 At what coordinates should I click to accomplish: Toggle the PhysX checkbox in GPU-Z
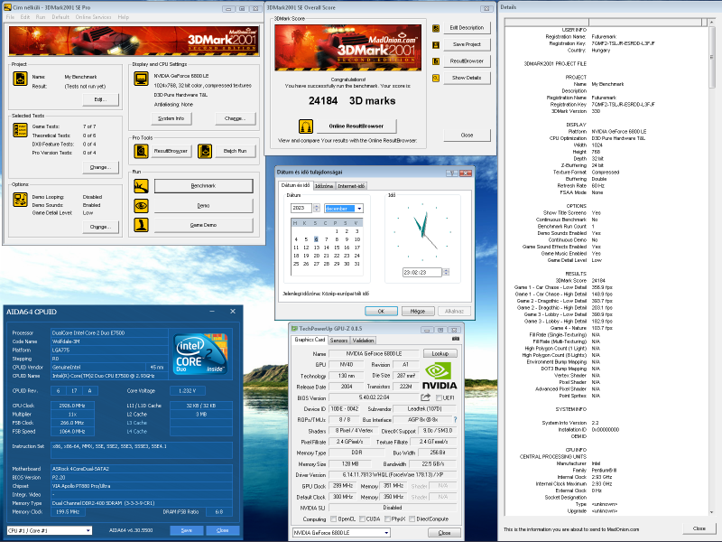click(x=387, y=519)
